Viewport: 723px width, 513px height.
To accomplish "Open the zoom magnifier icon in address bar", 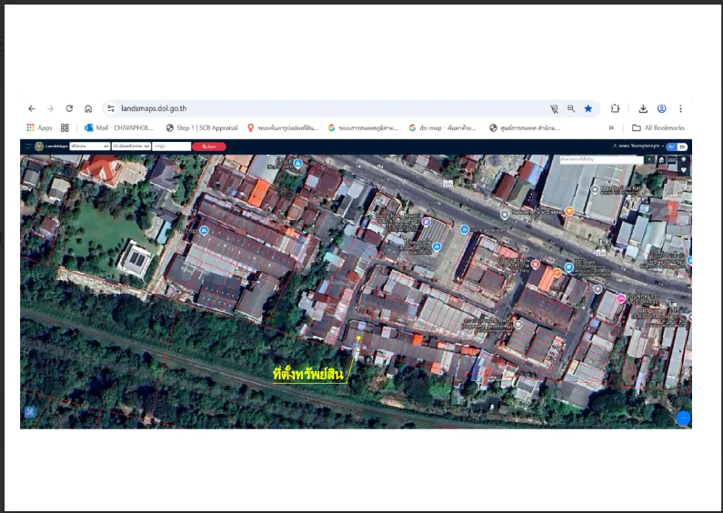I will tap(571, 108).
